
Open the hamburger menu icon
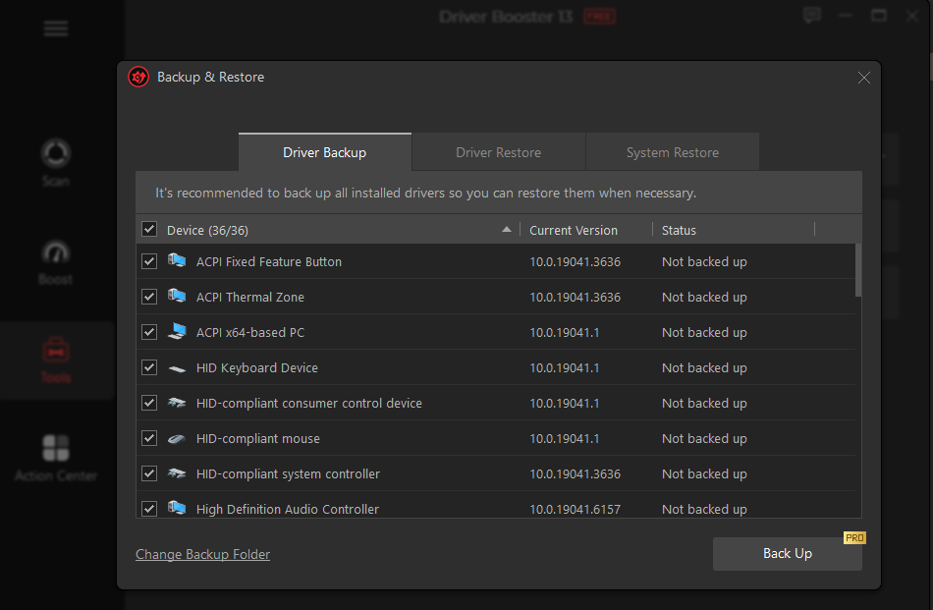pyautogui.click(x=56, y=28)
